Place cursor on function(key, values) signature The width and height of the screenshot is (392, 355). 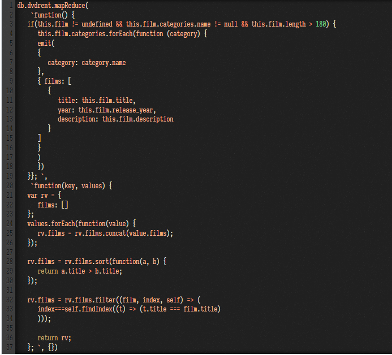tap(73, 186)
